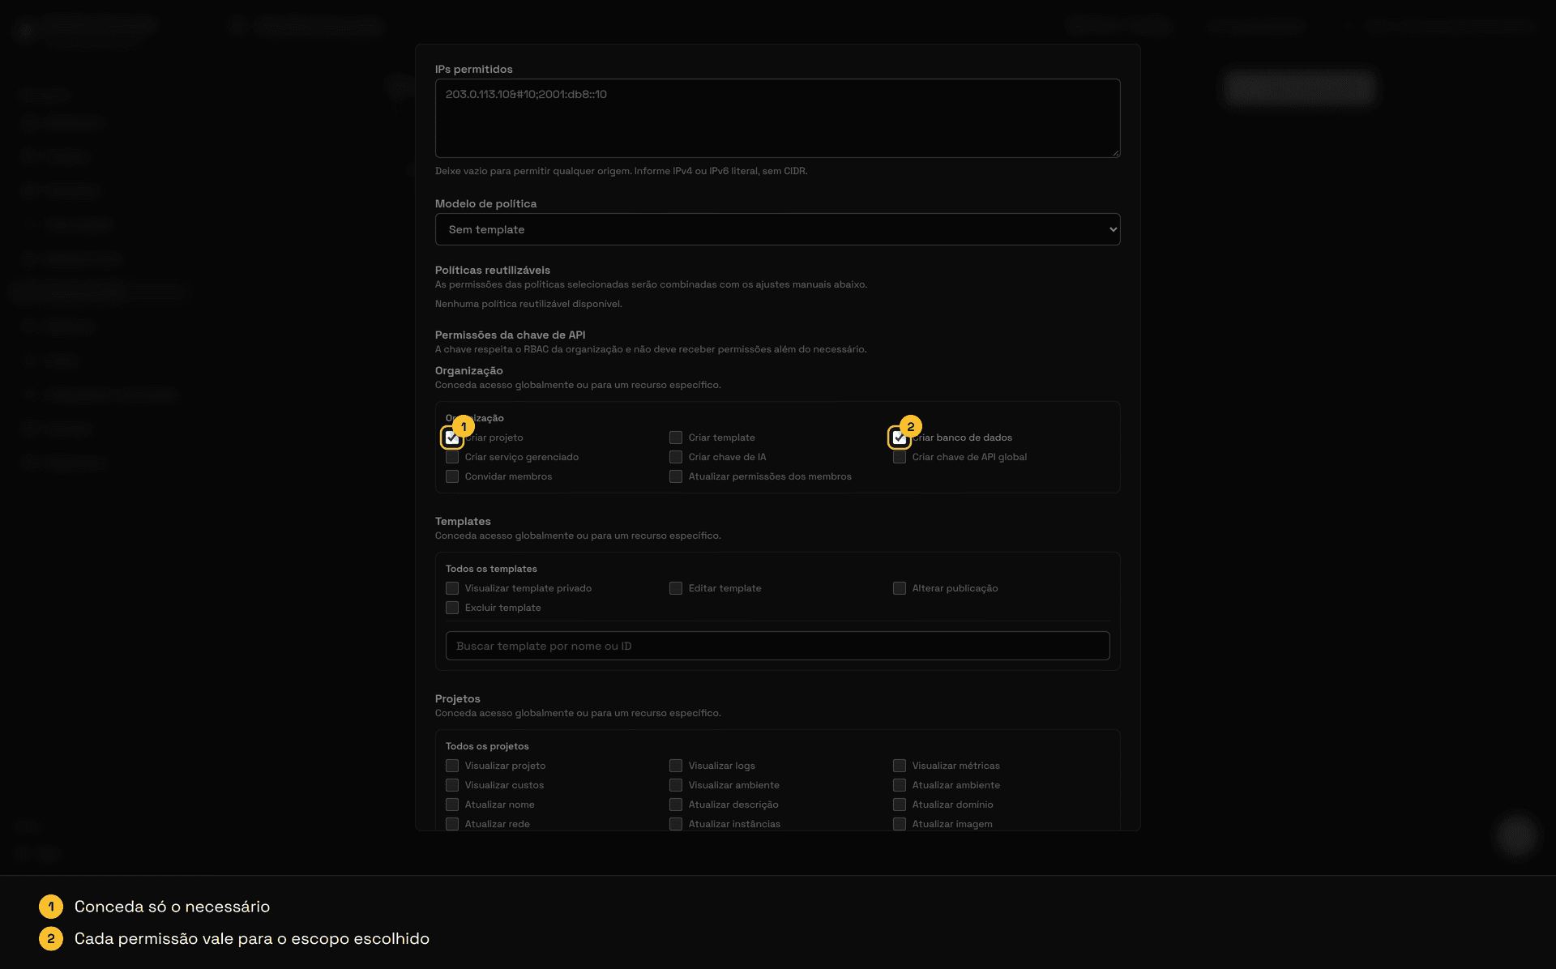The image size is (1556, 969).
Task: Uncheck the Criar projeto checkbox
Action: pos(452,438)
